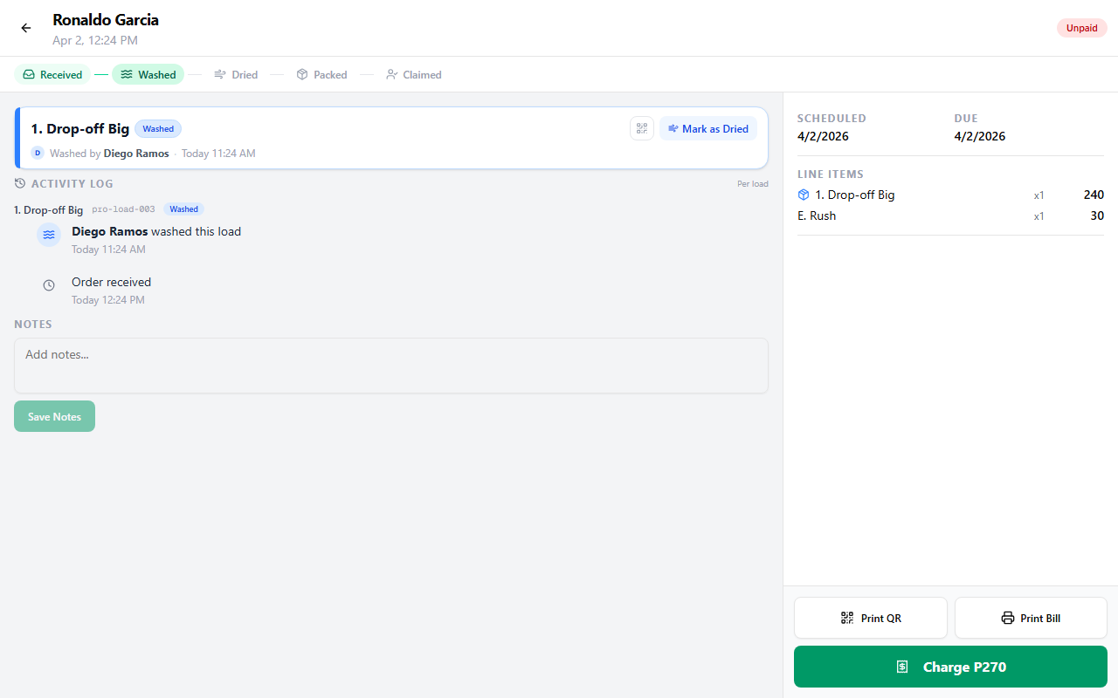
Task: Select the Received status step
Action: (x=52, y=75)
